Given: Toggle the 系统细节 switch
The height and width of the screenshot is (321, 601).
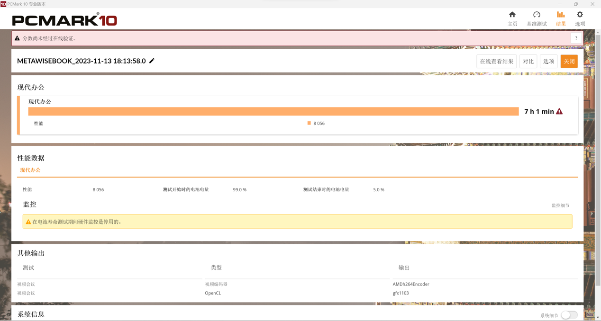Looking at the screenshot, I should [569, 315].
